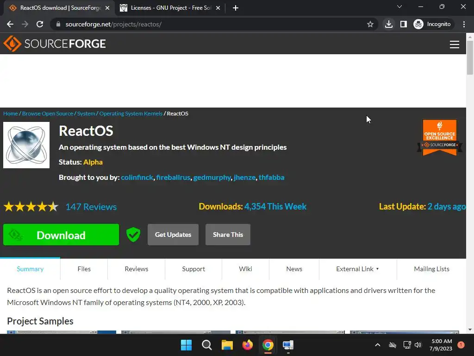Screen dimensions: 474x356
Task: Open File Explorer from taskbar
Action: [227, 345]
